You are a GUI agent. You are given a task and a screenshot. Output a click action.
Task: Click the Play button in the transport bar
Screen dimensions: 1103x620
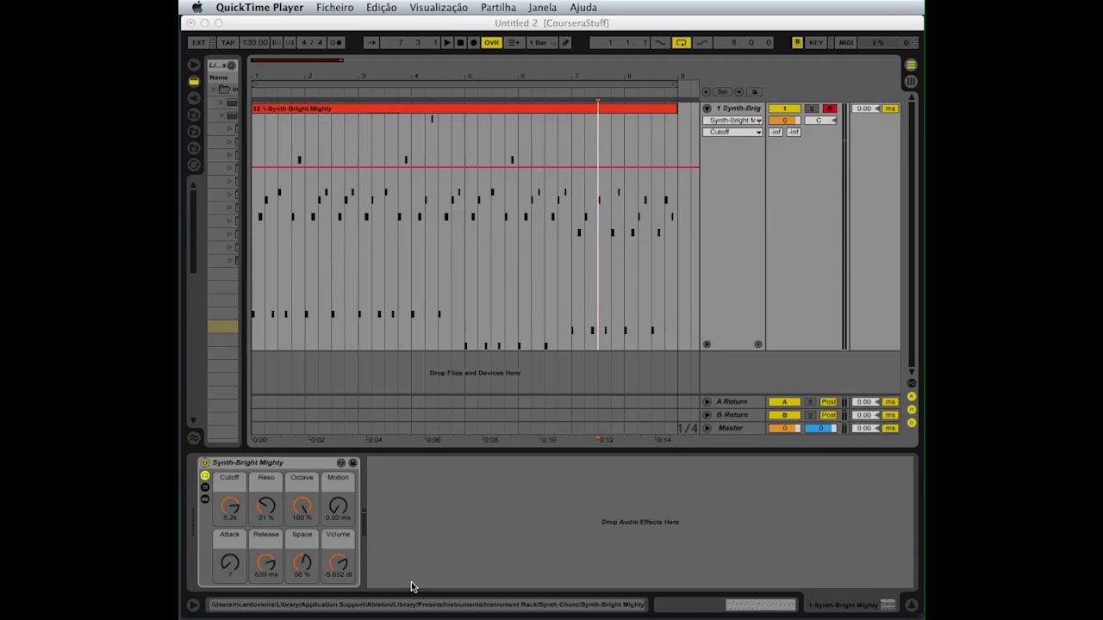(446, 42)
